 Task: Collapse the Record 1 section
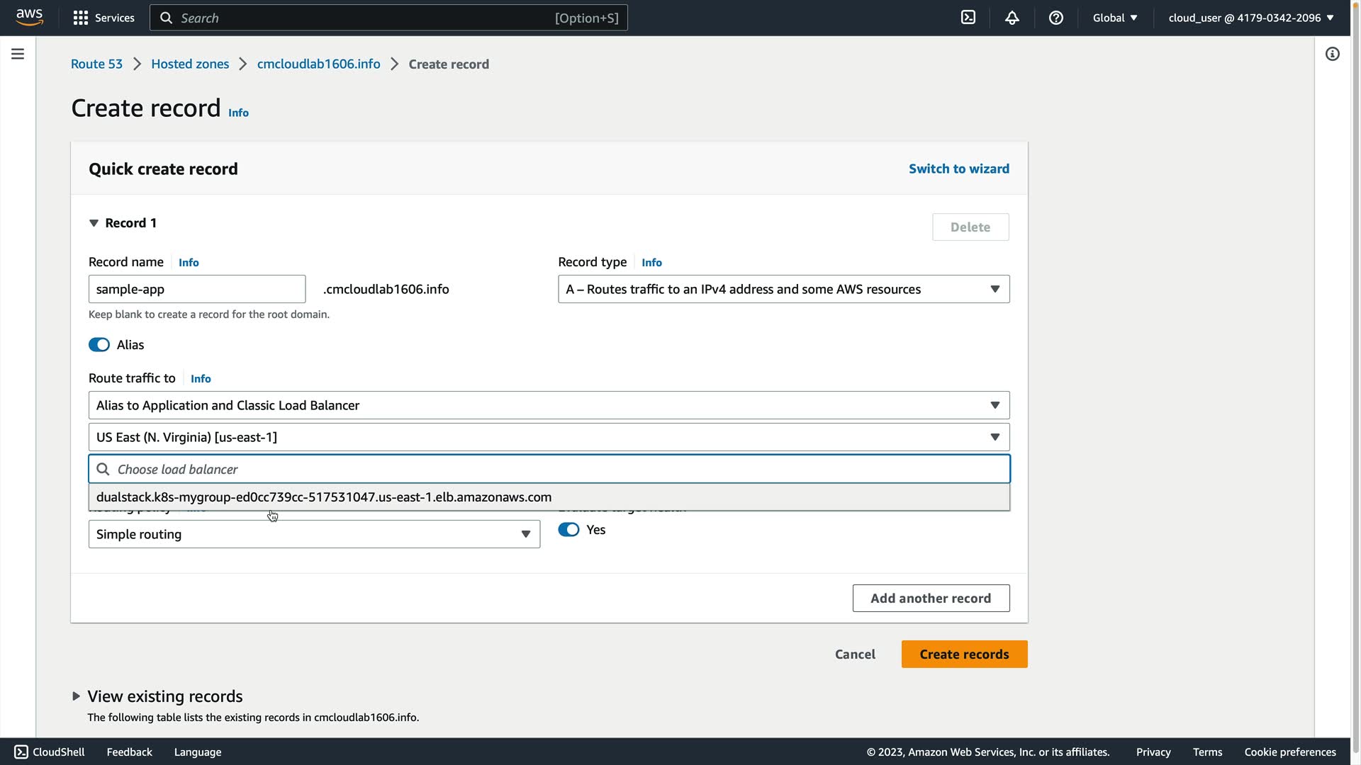click(x=94, y=223)
